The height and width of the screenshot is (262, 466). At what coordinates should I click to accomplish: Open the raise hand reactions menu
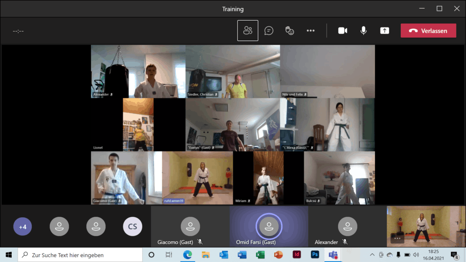click(290, 31)
